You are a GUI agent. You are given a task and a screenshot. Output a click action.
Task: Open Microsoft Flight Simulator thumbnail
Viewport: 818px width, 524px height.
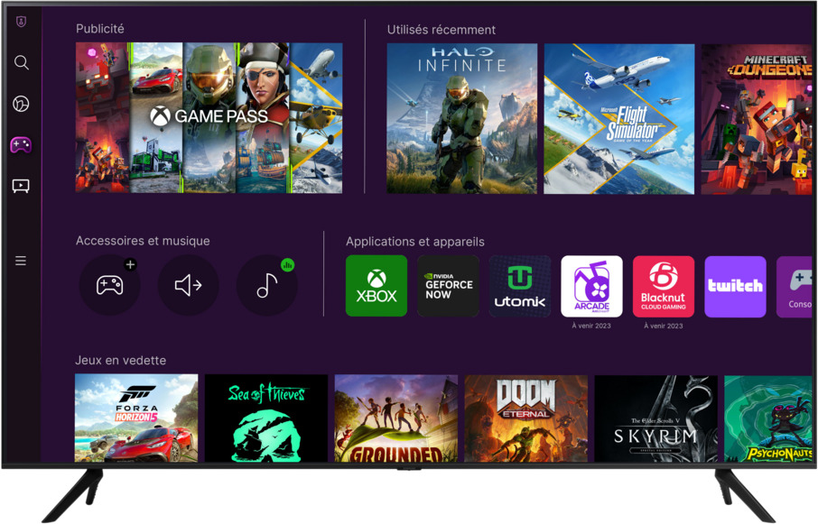coord(619,118)
